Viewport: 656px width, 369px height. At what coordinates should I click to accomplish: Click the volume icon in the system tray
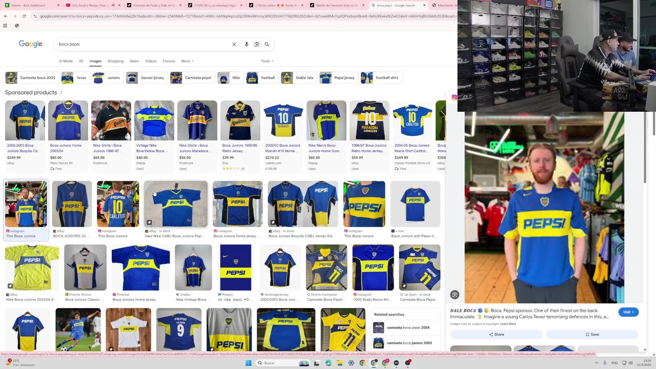630,363
